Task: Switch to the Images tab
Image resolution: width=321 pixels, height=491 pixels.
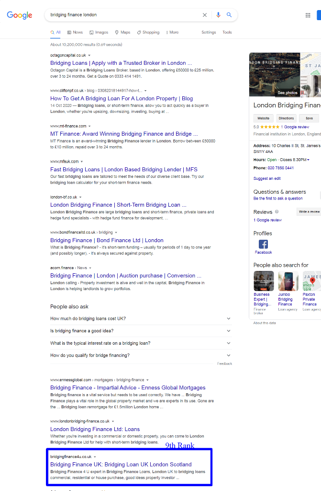Action: [x=99, y=32]
